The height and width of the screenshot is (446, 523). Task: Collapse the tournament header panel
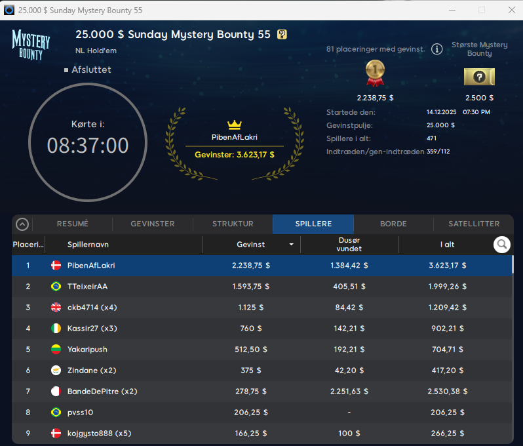coord(22,224)
